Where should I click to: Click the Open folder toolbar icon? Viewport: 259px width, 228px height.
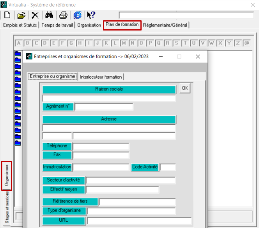tap(21, 15)
